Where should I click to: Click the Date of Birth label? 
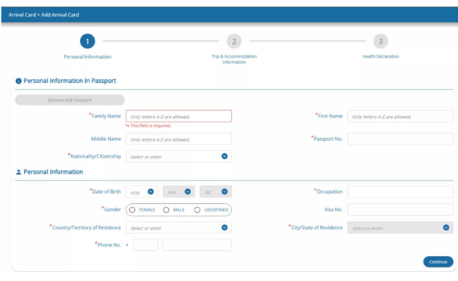pos(106,191)
